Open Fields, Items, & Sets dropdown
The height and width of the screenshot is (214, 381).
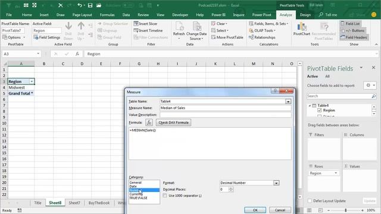click(x=268, y=24)
